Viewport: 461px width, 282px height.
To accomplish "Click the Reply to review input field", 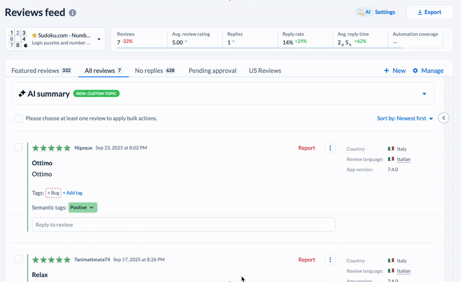I will tap(183, 224).
